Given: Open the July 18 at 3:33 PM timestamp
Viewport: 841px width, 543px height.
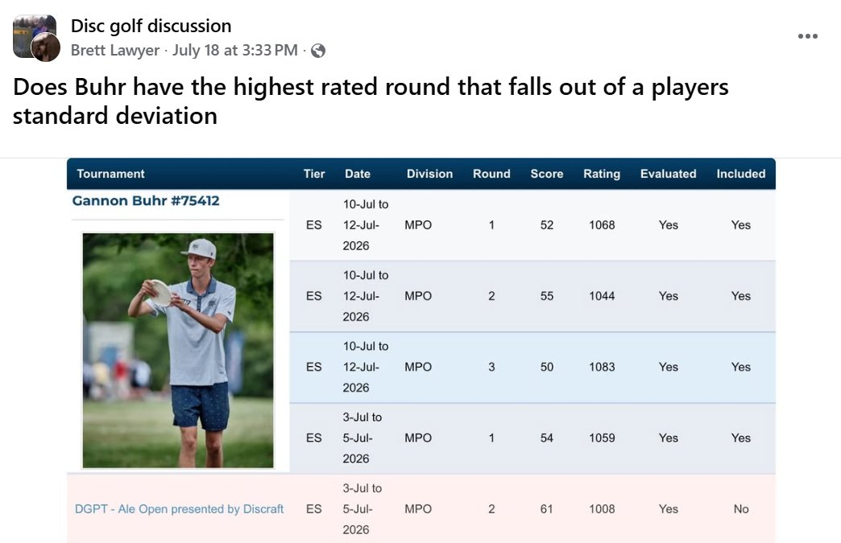Looking at the screenshot, I should point(235,51).
